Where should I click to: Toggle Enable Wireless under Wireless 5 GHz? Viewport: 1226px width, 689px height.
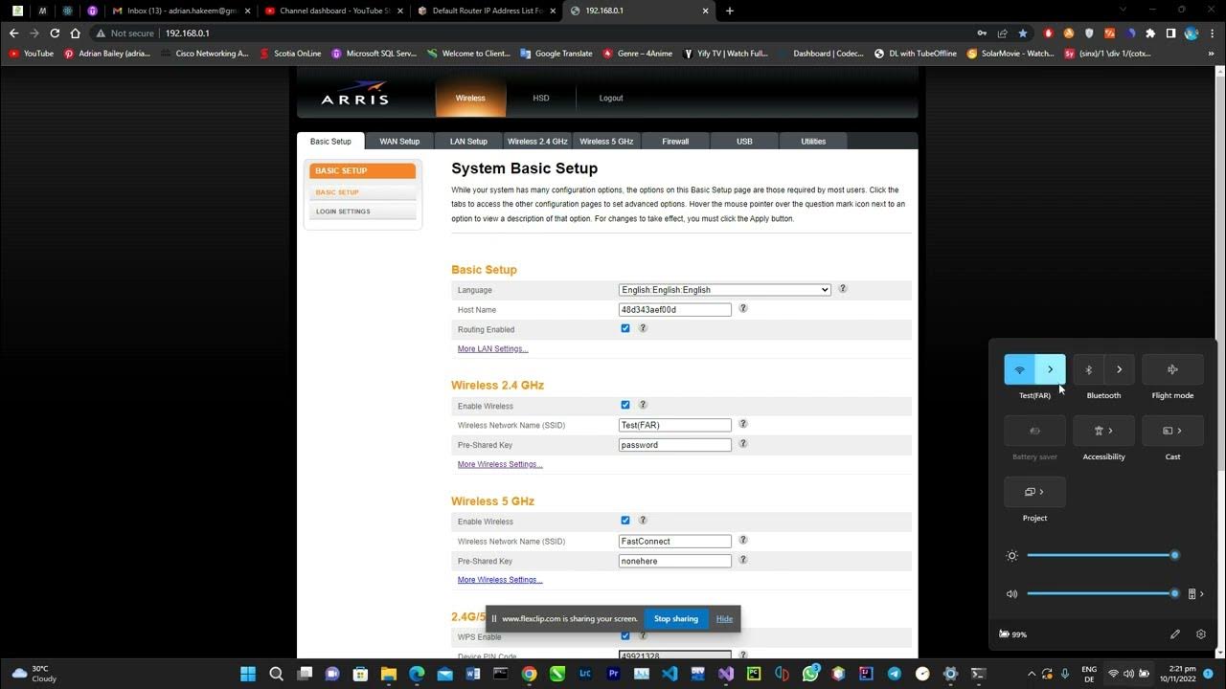(x=625, y=521)
